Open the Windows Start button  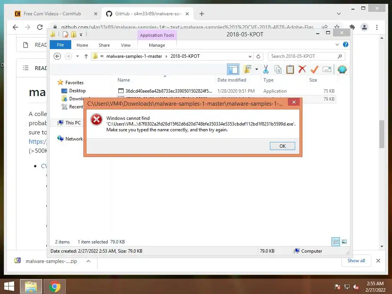click(x=9, y=286)
